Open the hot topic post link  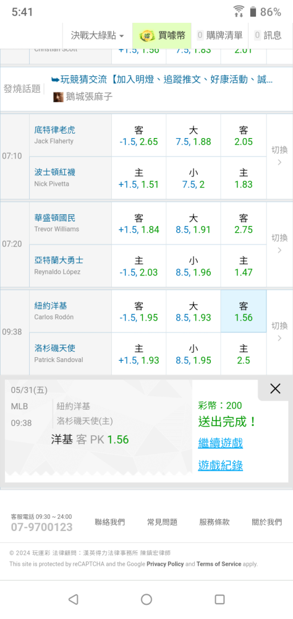pos(162,80)
